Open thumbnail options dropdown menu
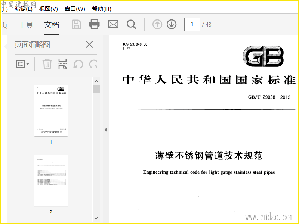This screenshot has width=299, height=224. 22,64
